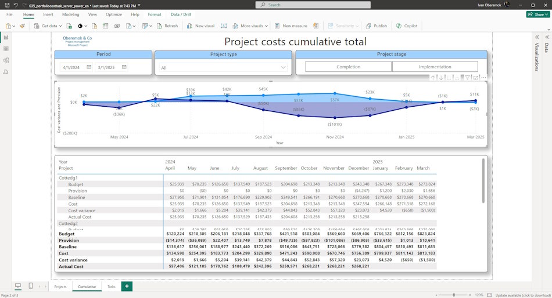The width and height of the screenshot is (552, 298).
Task: Click the Quick measure icon
Action: tap(316, 26)
